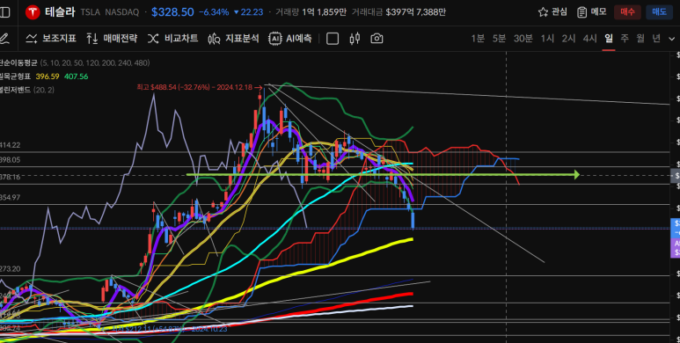The height and width of the screenshot is (343, 680).
Task: Select 30분 timeframe
Action: pyautogui.click(x=523, y=39)
